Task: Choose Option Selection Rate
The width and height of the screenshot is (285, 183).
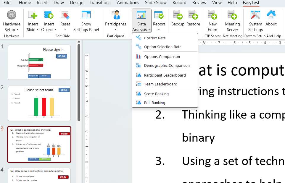Action: pos(162,47)
